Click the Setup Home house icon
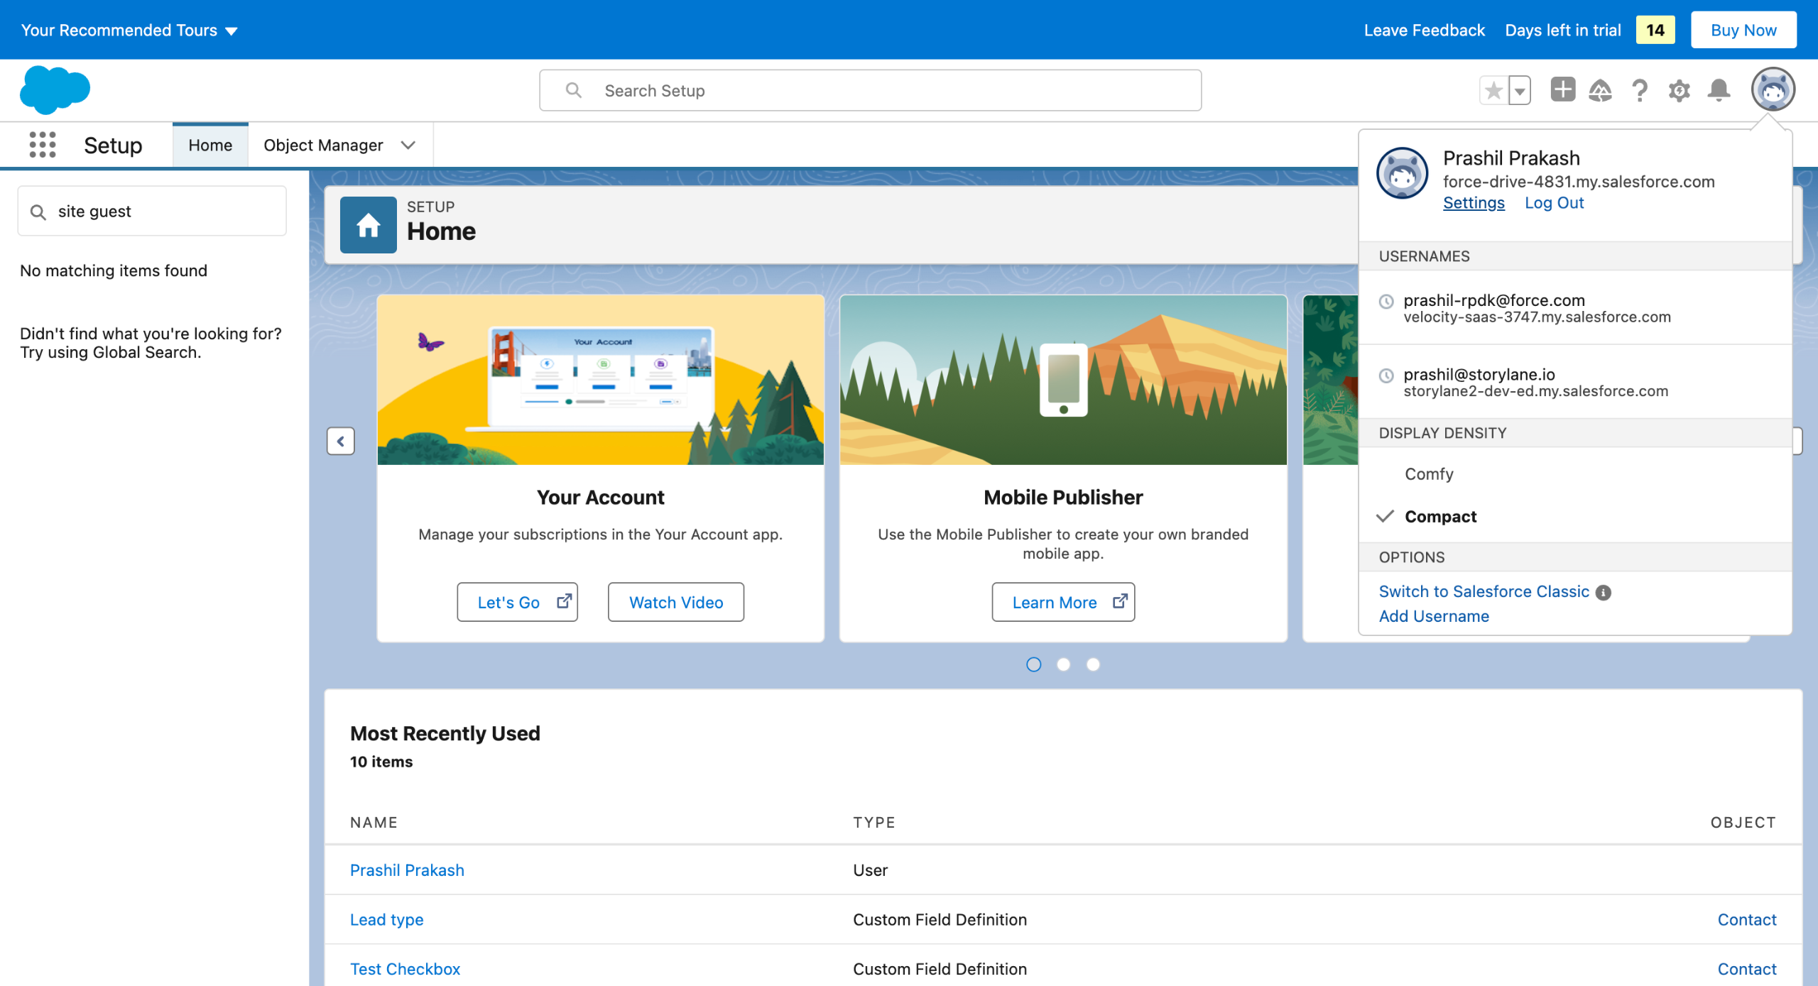This screenshot has height=986, width=1818. click(x=368, y=225)
